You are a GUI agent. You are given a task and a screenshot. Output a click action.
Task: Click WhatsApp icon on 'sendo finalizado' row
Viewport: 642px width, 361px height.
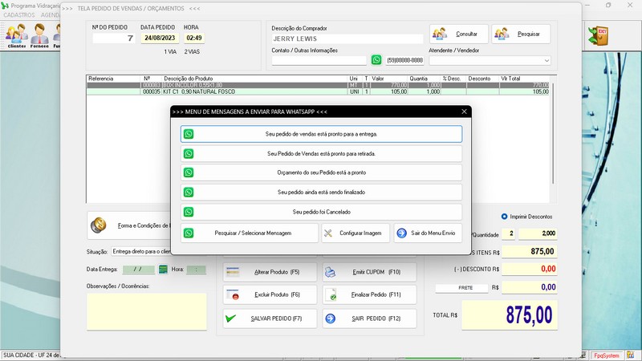point(189,192)
